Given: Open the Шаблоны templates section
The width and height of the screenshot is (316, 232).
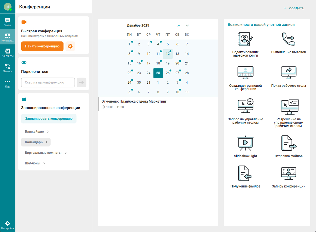Looking at the screenshot, I should (35, 163).
